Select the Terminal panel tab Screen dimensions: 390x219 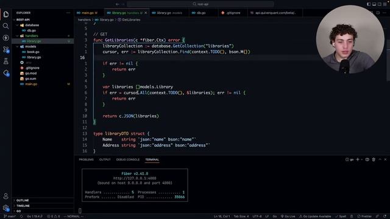pos(152,159)
